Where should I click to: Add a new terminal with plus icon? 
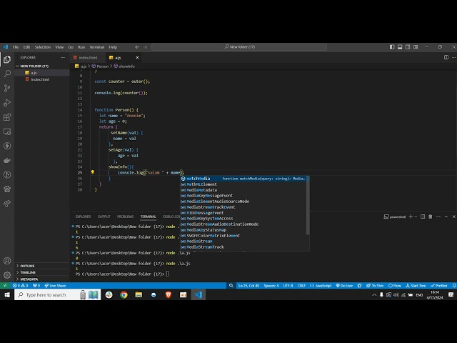pyautogui.click(x=411, y=217)
